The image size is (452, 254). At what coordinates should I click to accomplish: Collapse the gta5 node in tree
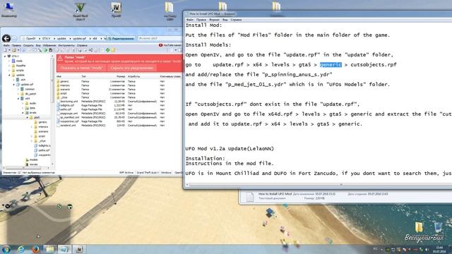[28, 118]
